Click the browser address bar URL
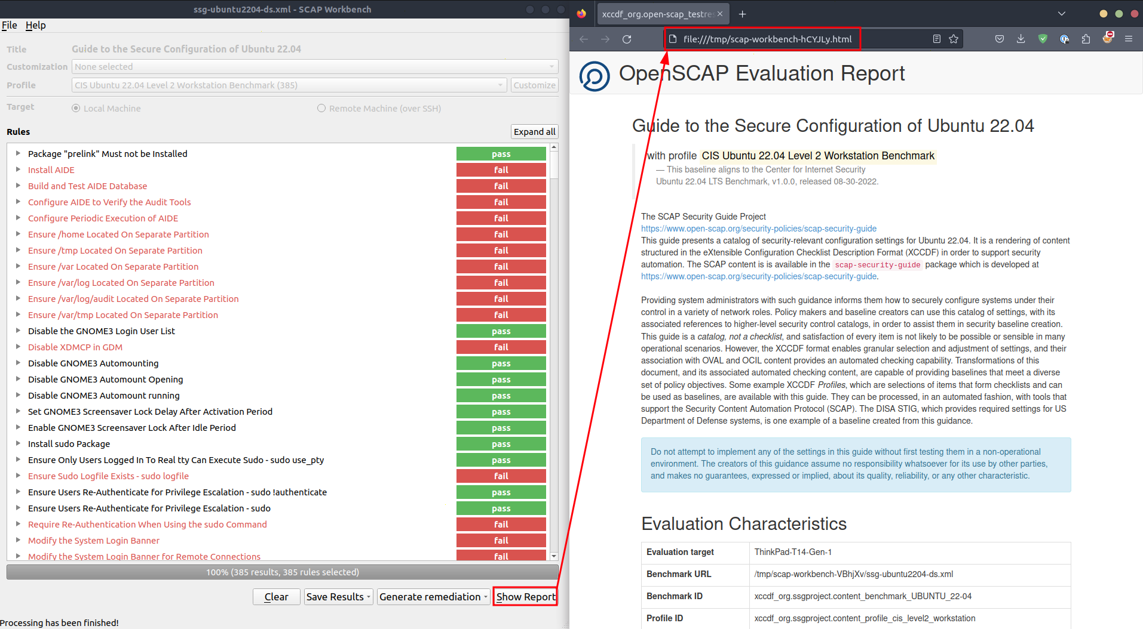Viewport: 1143px width, 629px height. [767, 39]
